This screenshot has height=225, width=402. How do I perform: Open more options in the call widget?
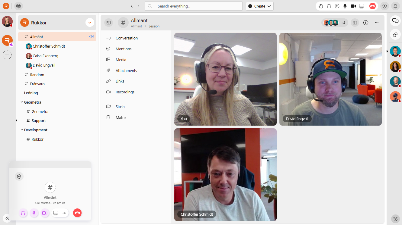pos(64,213)
